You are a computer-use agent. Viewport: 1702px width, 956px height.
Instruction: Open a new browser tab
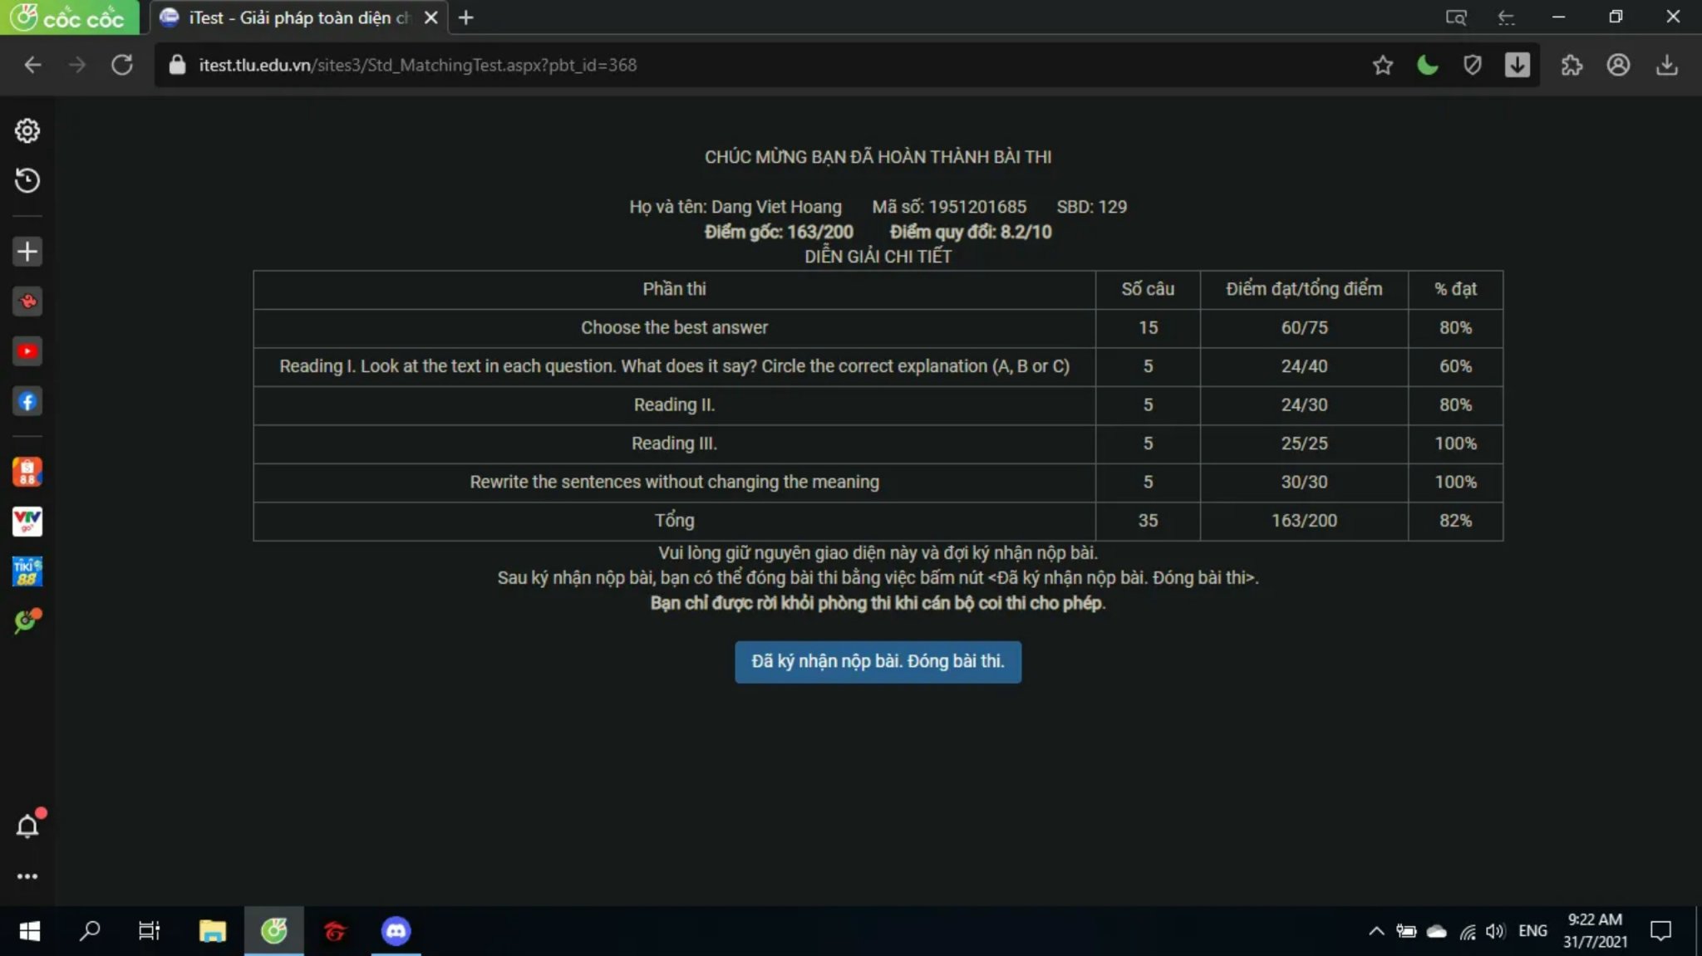466,17
